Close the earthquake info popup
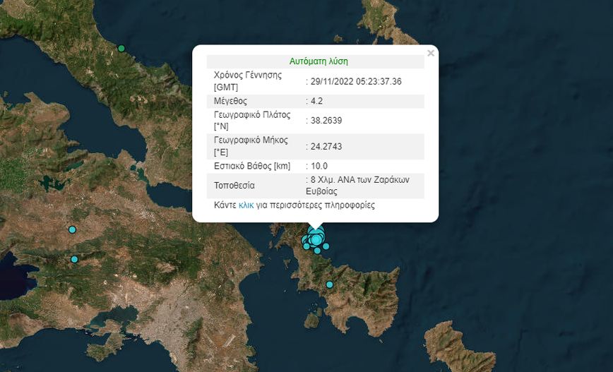This screenshot has height=372, width=613. pyautogui.click(x=430, y=53)
